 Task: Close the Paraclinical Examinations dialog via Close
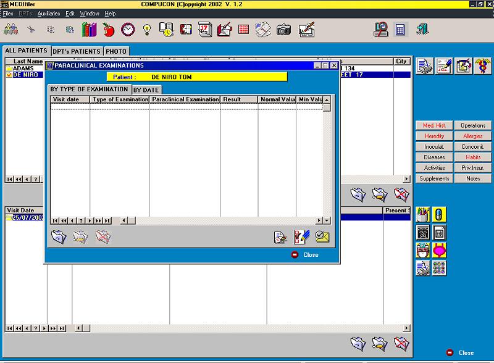tap(305, 254)
